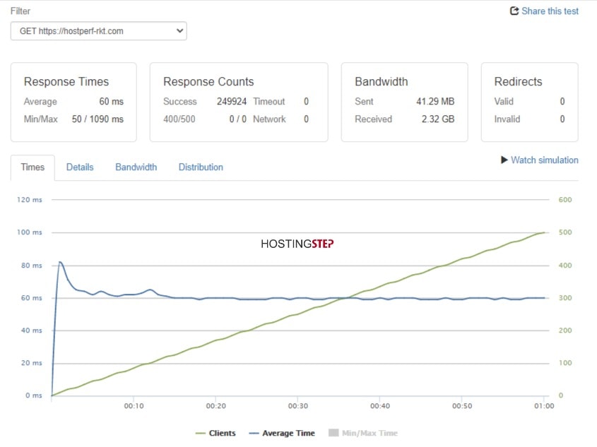Click the gray Min/Max Time legend box
Image resolution: width=597 pixels, height=447 pixels.
coord(333,433)
